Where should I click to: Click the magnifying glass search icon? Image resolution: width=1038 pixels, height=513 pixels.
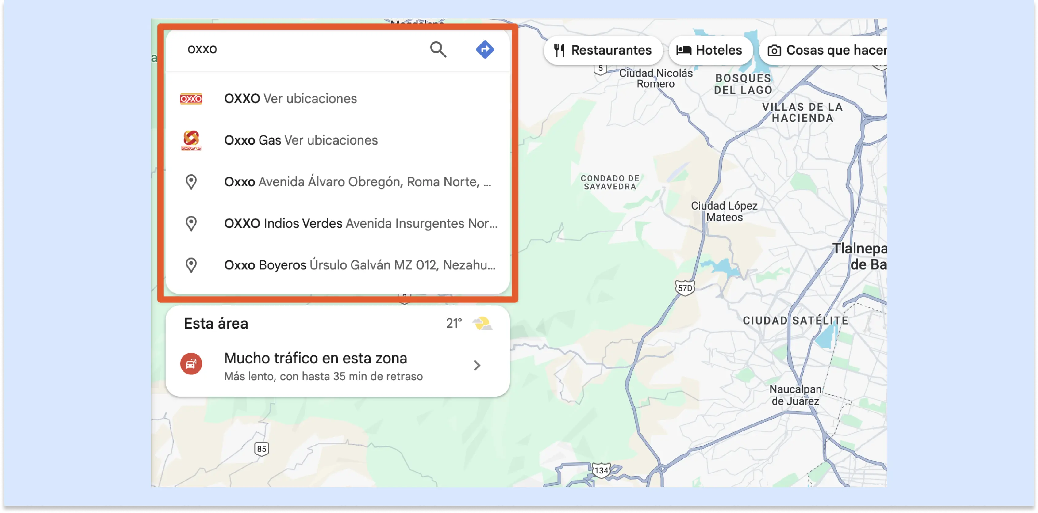[438, 50]
